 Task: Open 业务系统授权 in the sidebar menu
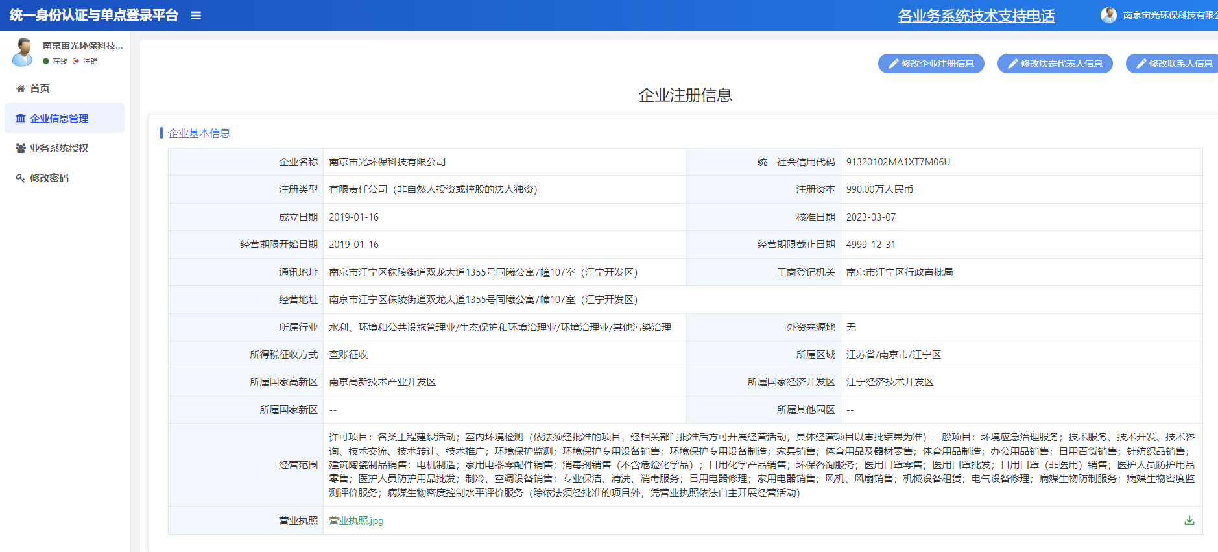[x=59, y=149]
